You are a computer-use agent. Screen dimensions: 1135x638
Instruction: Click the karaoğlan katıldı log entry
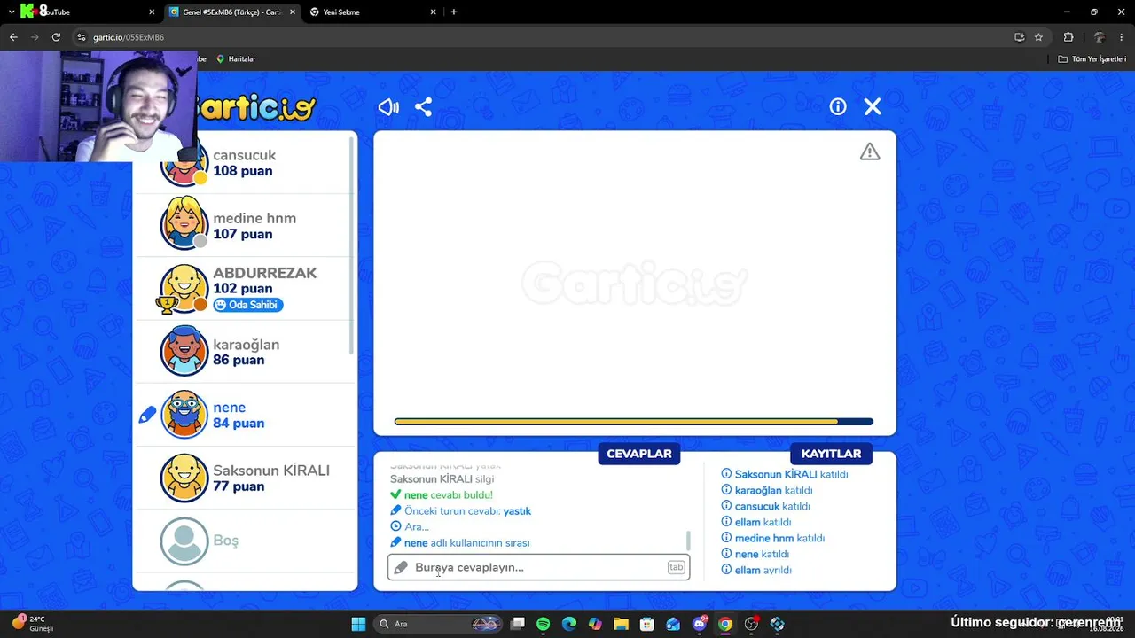(x=767, y=490)
